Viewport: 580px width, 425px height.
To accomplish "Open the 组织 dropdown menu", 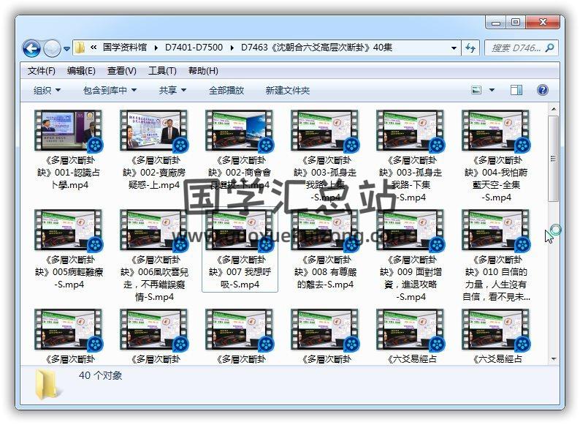I will coord(47,90).
